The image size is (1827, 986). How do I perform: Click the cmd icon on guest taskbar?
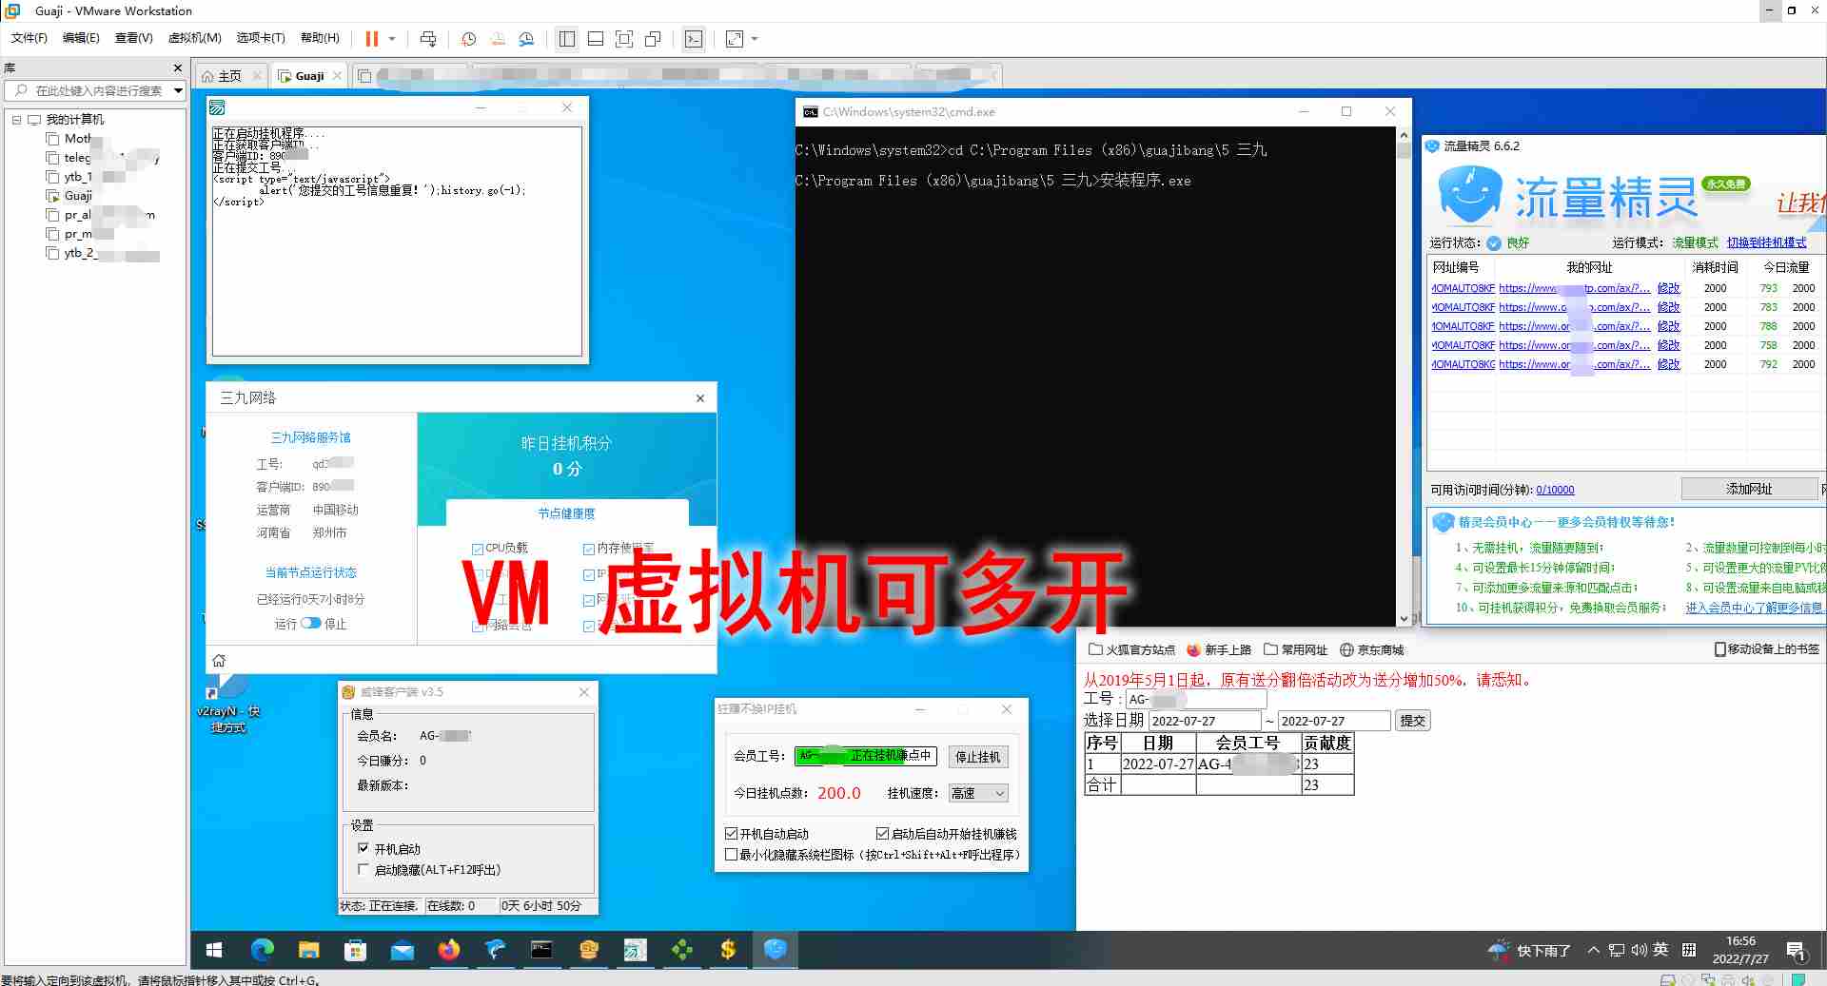(x=541, y=950)
